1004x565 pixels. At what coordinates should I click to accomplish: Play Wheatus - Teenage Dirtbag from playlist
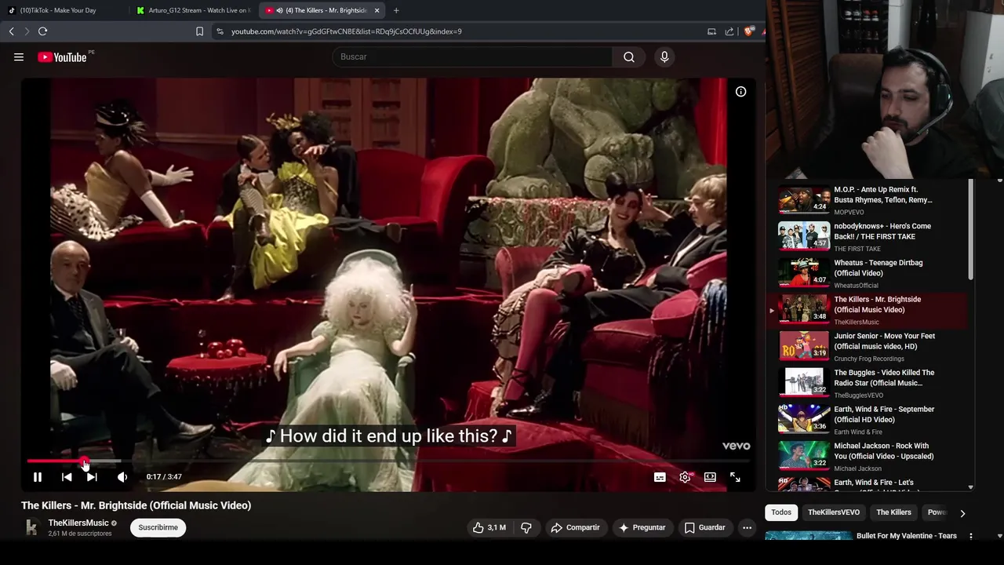click(868, 273)
